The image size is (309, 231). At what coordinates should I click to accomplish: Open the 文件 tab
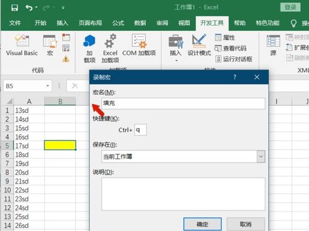(15, 23)
